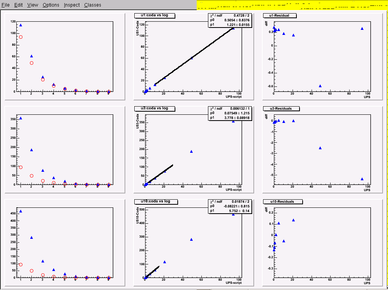Click the u10 fit stats box showing p1 5.752
The width and height of the screenshot is (388, 290).
(230, 206)
